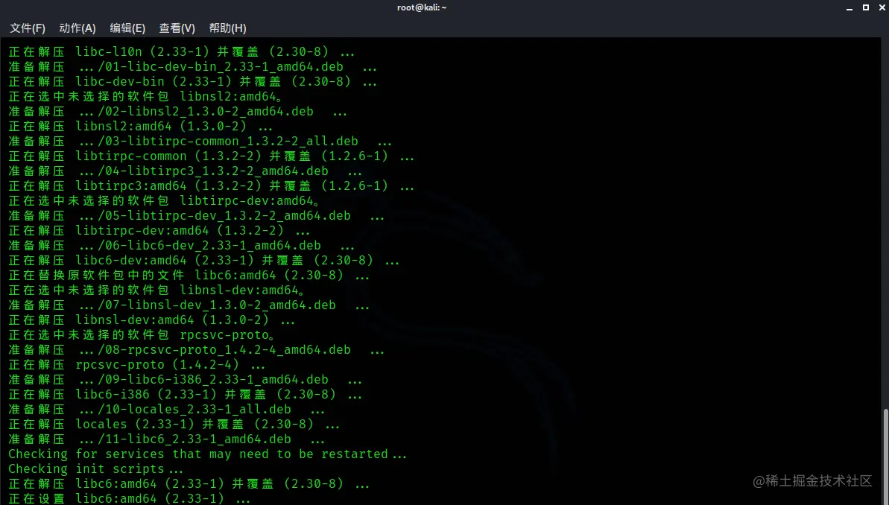Viewport: 889px width, 505px height.
Task: Minimize the root@kali terminal window
Action: point(850,8)
